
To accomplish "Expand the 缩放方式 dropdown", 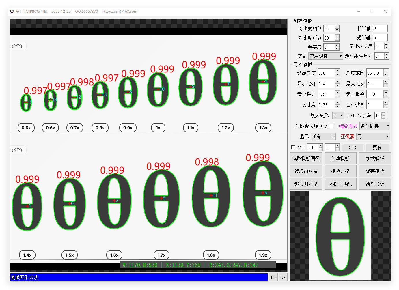I will click(374, 126).
